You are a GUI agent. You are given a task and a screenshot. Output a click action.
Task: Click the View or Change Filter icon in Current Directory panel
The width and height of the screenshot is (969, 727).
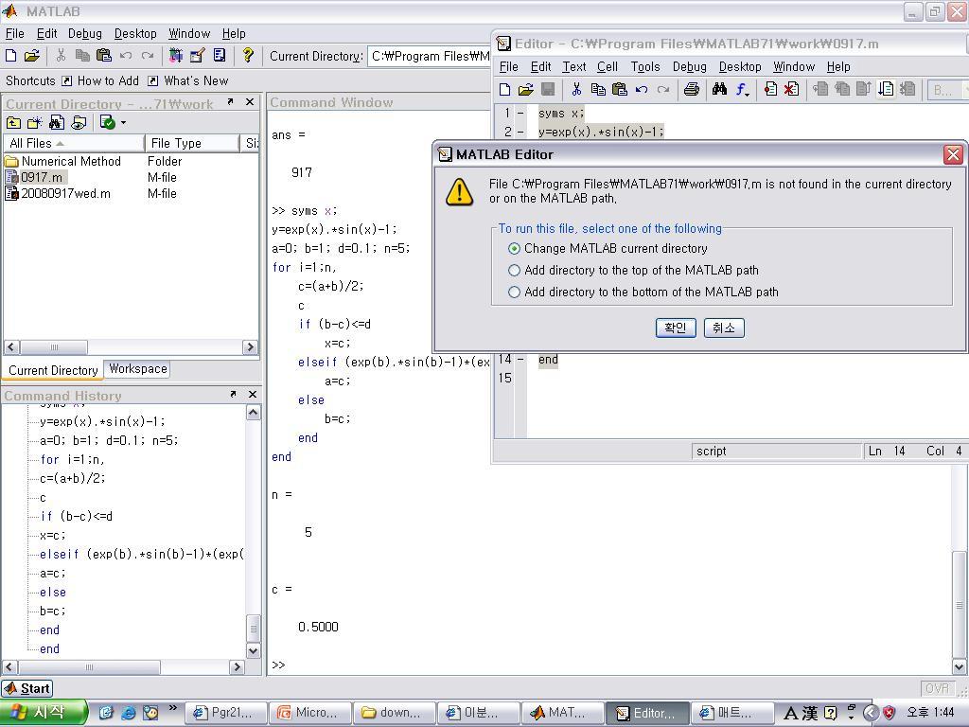click(79, 122)
